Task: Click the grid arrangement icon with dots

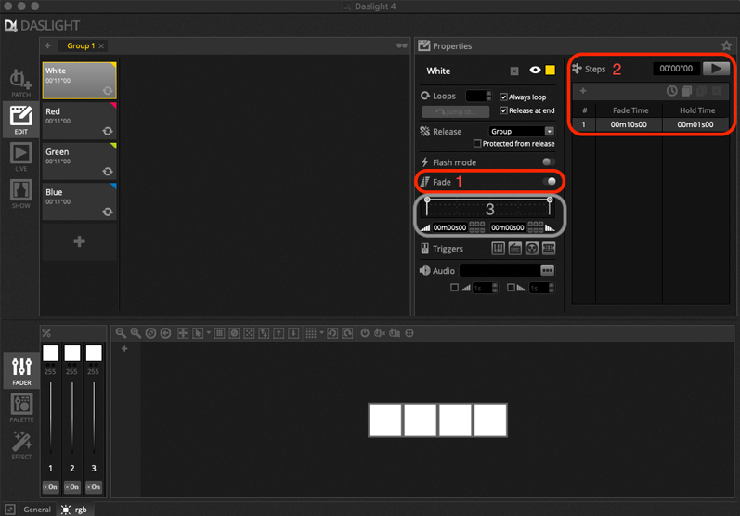Action: pos(310,333)
